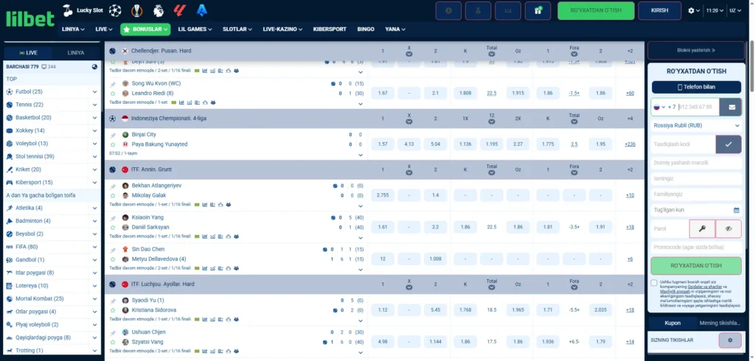
Task: Click the globe icon next to Barchasi 779
Action: (x=94, y=67)
